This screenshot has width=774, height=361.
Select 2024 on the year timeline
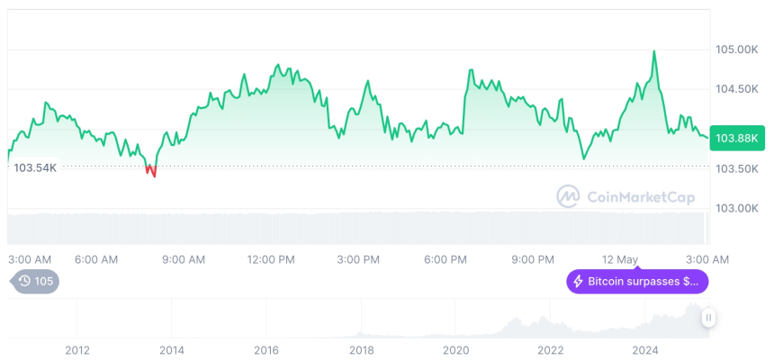pos(645,350)
